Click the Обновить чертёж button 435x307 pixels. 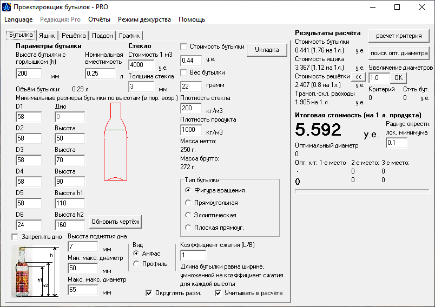click(x=115, y=222)
